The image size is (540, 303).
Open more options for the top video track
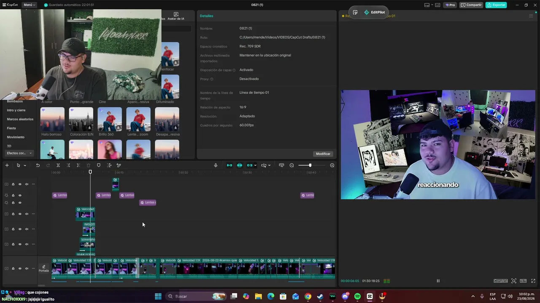coord(33,184)
